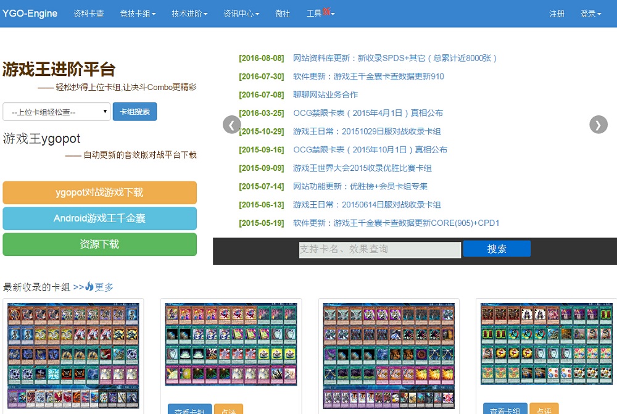Click the ygopot对战游戏下载 orange button
The height and width of the screenshot is (414, 617).
[x=99, y=193]
